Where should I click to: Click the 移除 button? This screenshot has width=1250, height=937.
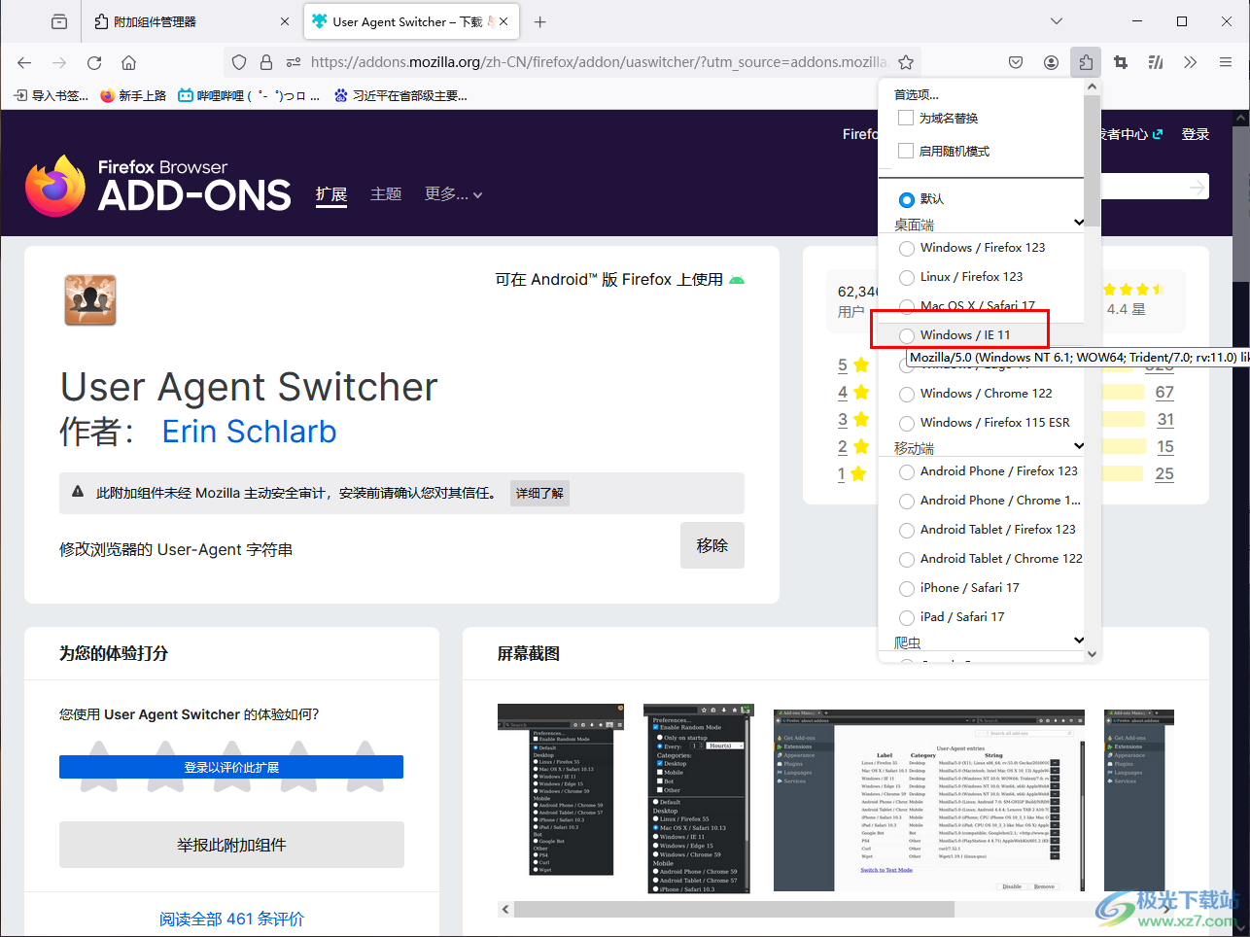pos(712,545)
